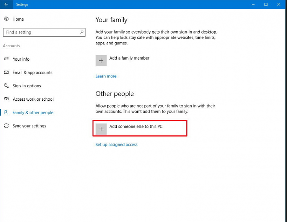Click the Access work or school briefcase icon
This screenshot has height=222, width=287.
point(6,99)
